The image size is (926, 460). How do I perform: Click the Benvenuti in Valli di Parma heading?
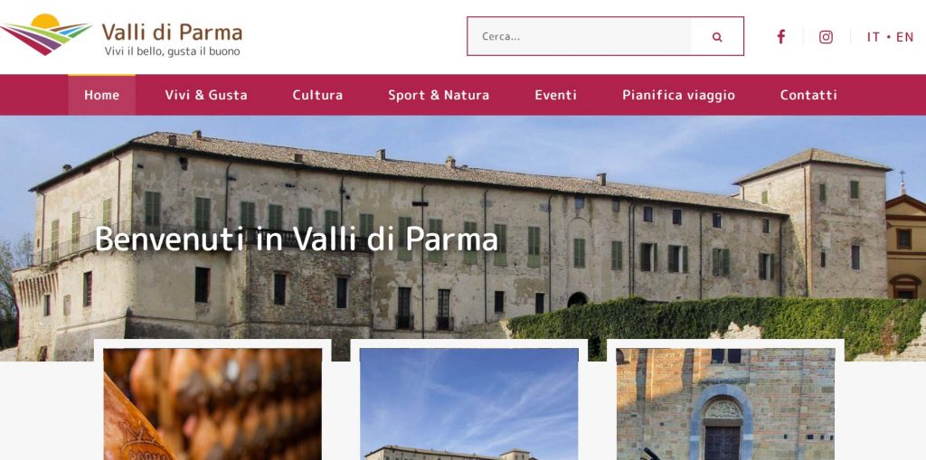coord(296,239)
